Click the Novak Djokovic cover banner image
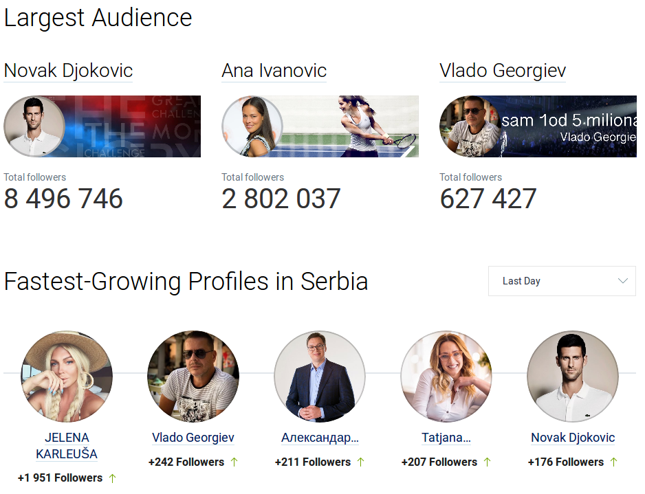 [138, 126]
